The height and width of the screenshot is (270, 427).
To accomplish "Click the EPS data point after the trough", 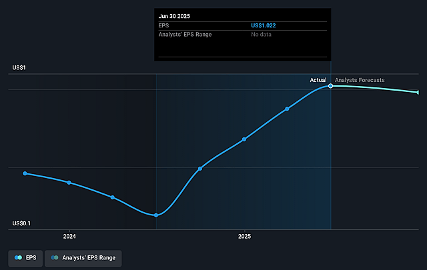I will pos(200,169).
